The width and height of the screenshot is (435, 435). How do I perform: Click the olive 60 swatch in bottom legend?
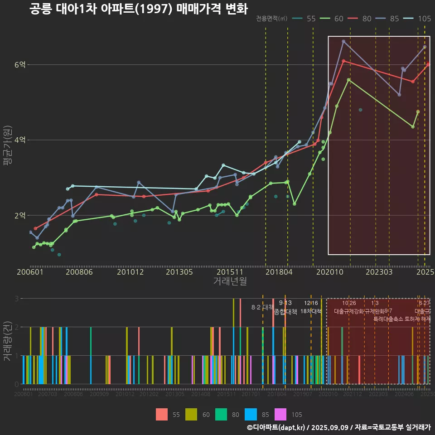(x=191, y=414)
